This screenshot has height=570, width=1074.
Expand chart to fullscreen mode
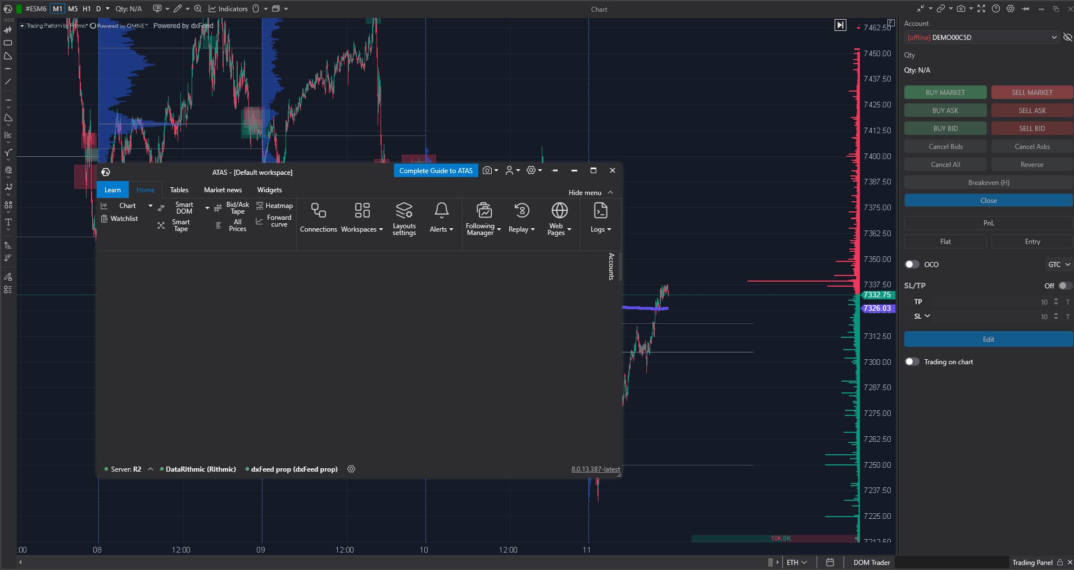[981, 9]
